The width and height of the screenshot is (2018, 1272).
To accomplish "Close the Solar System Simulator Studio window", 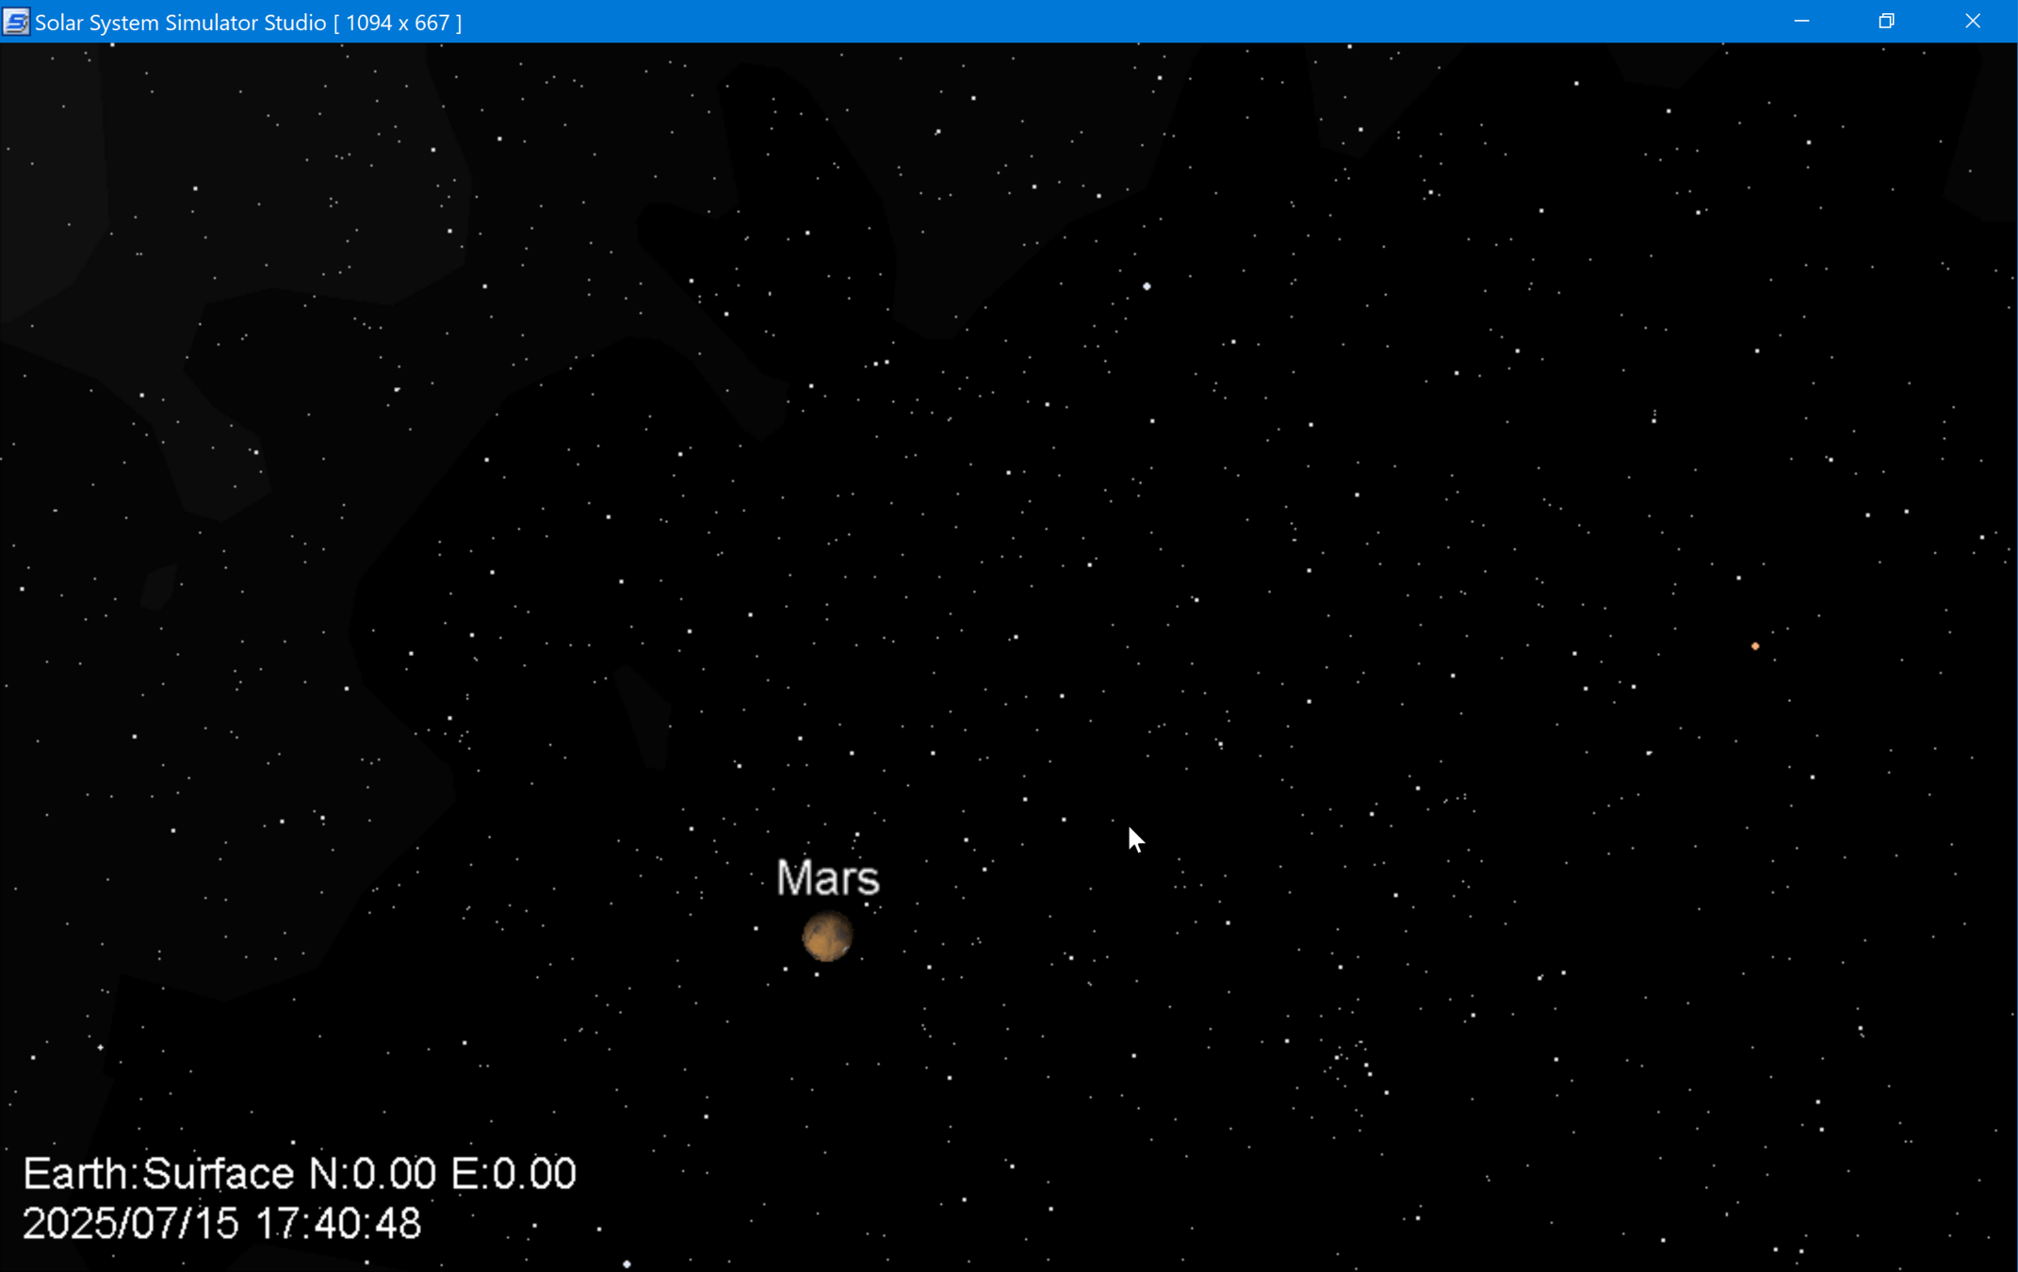I will [x=1972, y=22].
